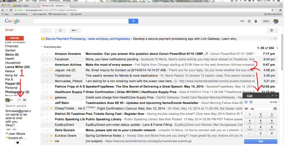This screenshot has width=288, height=147.
Task: Open call history clock tab
Action: 251,102
